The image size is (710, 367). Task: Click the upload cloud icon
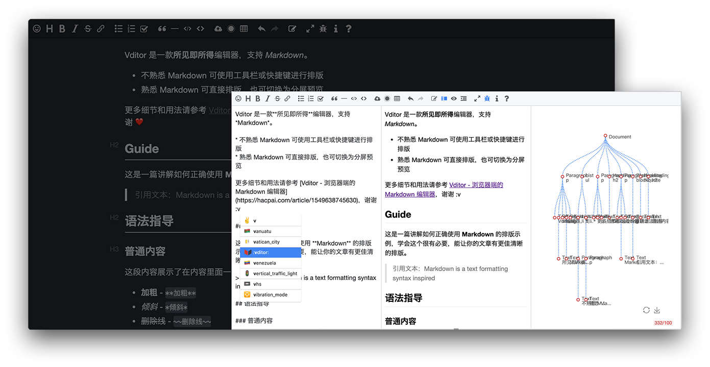(377, 98)
